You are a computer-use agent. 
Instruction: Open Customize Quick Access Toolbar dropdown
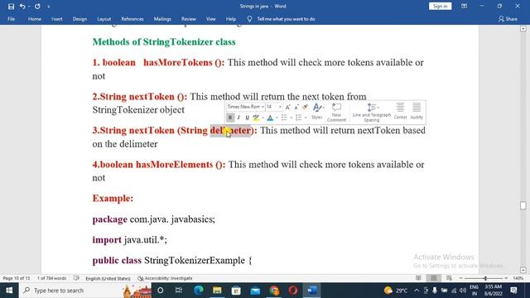click(x=49, y=7)
